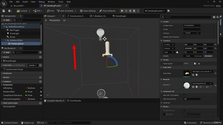Browse for Parent Socket icon
Viewport: 223px width, 125px height.
coord(195,64)
